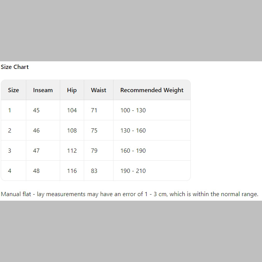Screen dimensions: 262x262
Task: Click the Size column header
Action: [x=13, y=90]
